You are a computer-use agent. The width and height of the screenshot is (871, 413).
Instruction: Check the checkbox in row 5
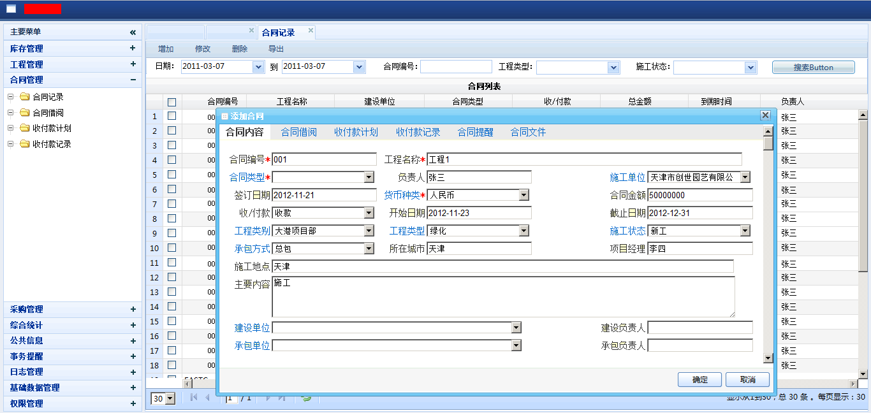click(172, 175)
